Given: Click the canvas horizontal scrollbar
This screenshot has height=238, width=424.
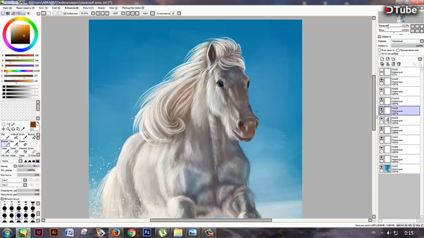Looking at the screenshot, I should 211,220.
